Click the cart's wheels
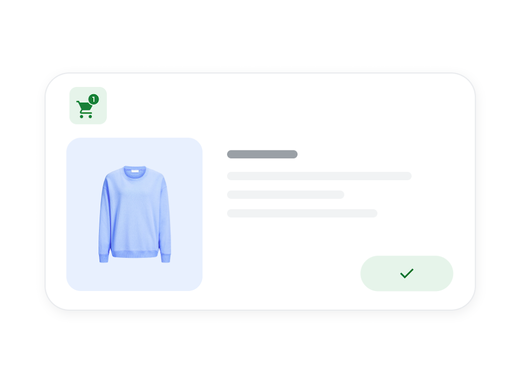Viewport: 521px width, 379px height. [x=86, y=116]
